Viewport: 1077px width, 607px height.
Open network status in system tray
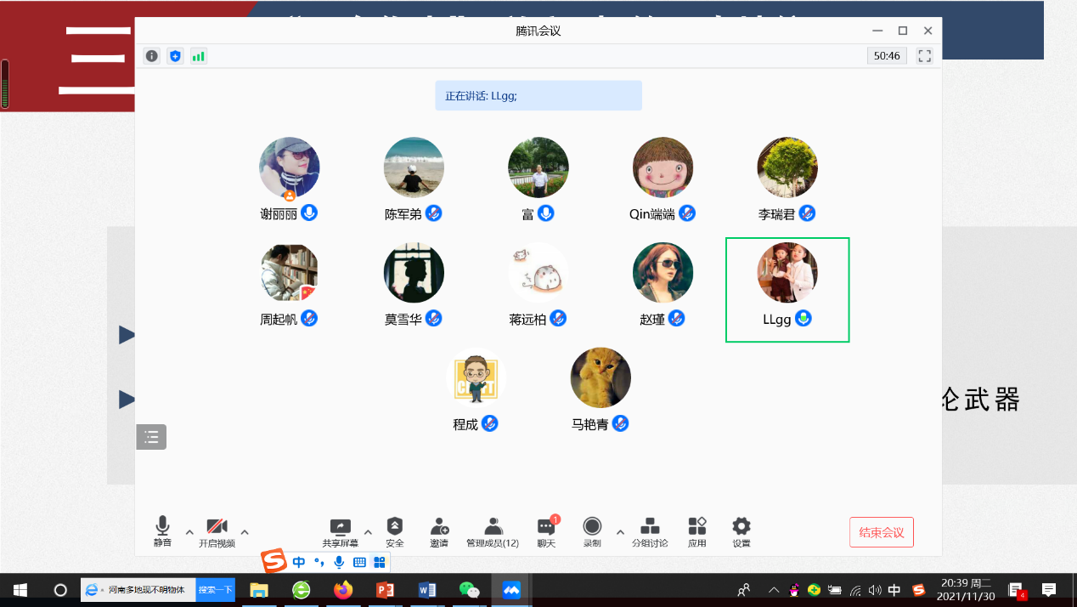[x=855, y=590]
